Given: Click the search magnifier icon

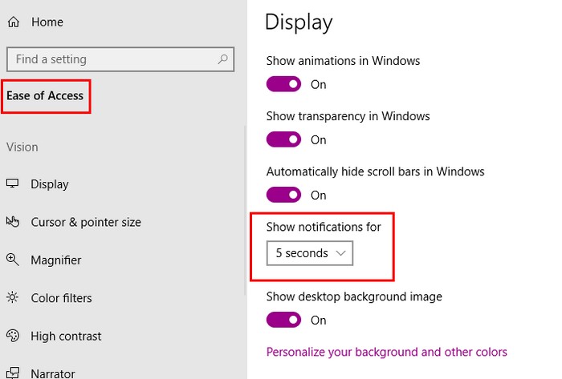Looking at the screenshot, I should click(223, 59).
